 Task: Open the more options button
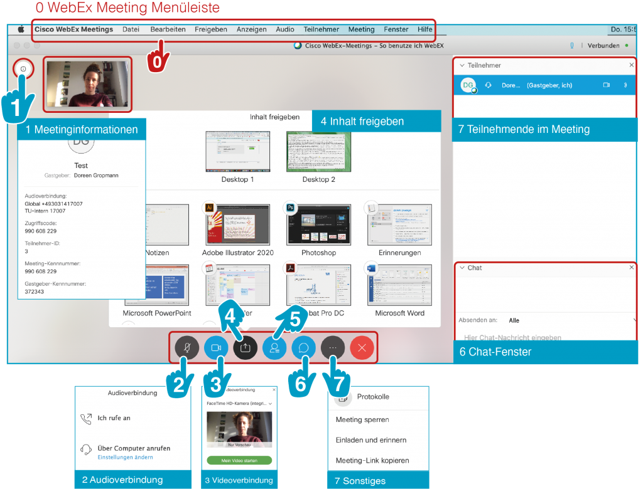333,348
